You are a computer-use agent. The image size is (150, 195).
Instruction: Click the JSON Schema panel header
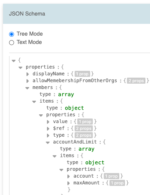77,14
